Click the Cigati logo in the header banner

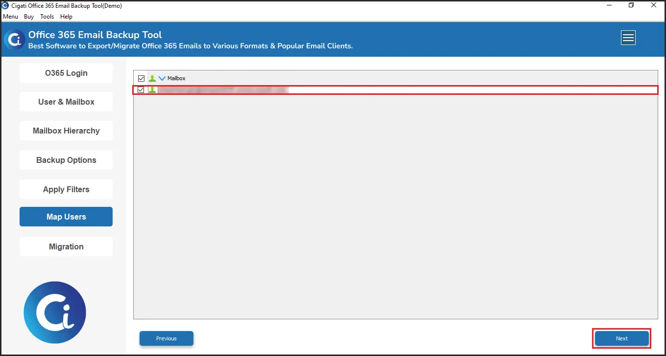coord(15,40)
